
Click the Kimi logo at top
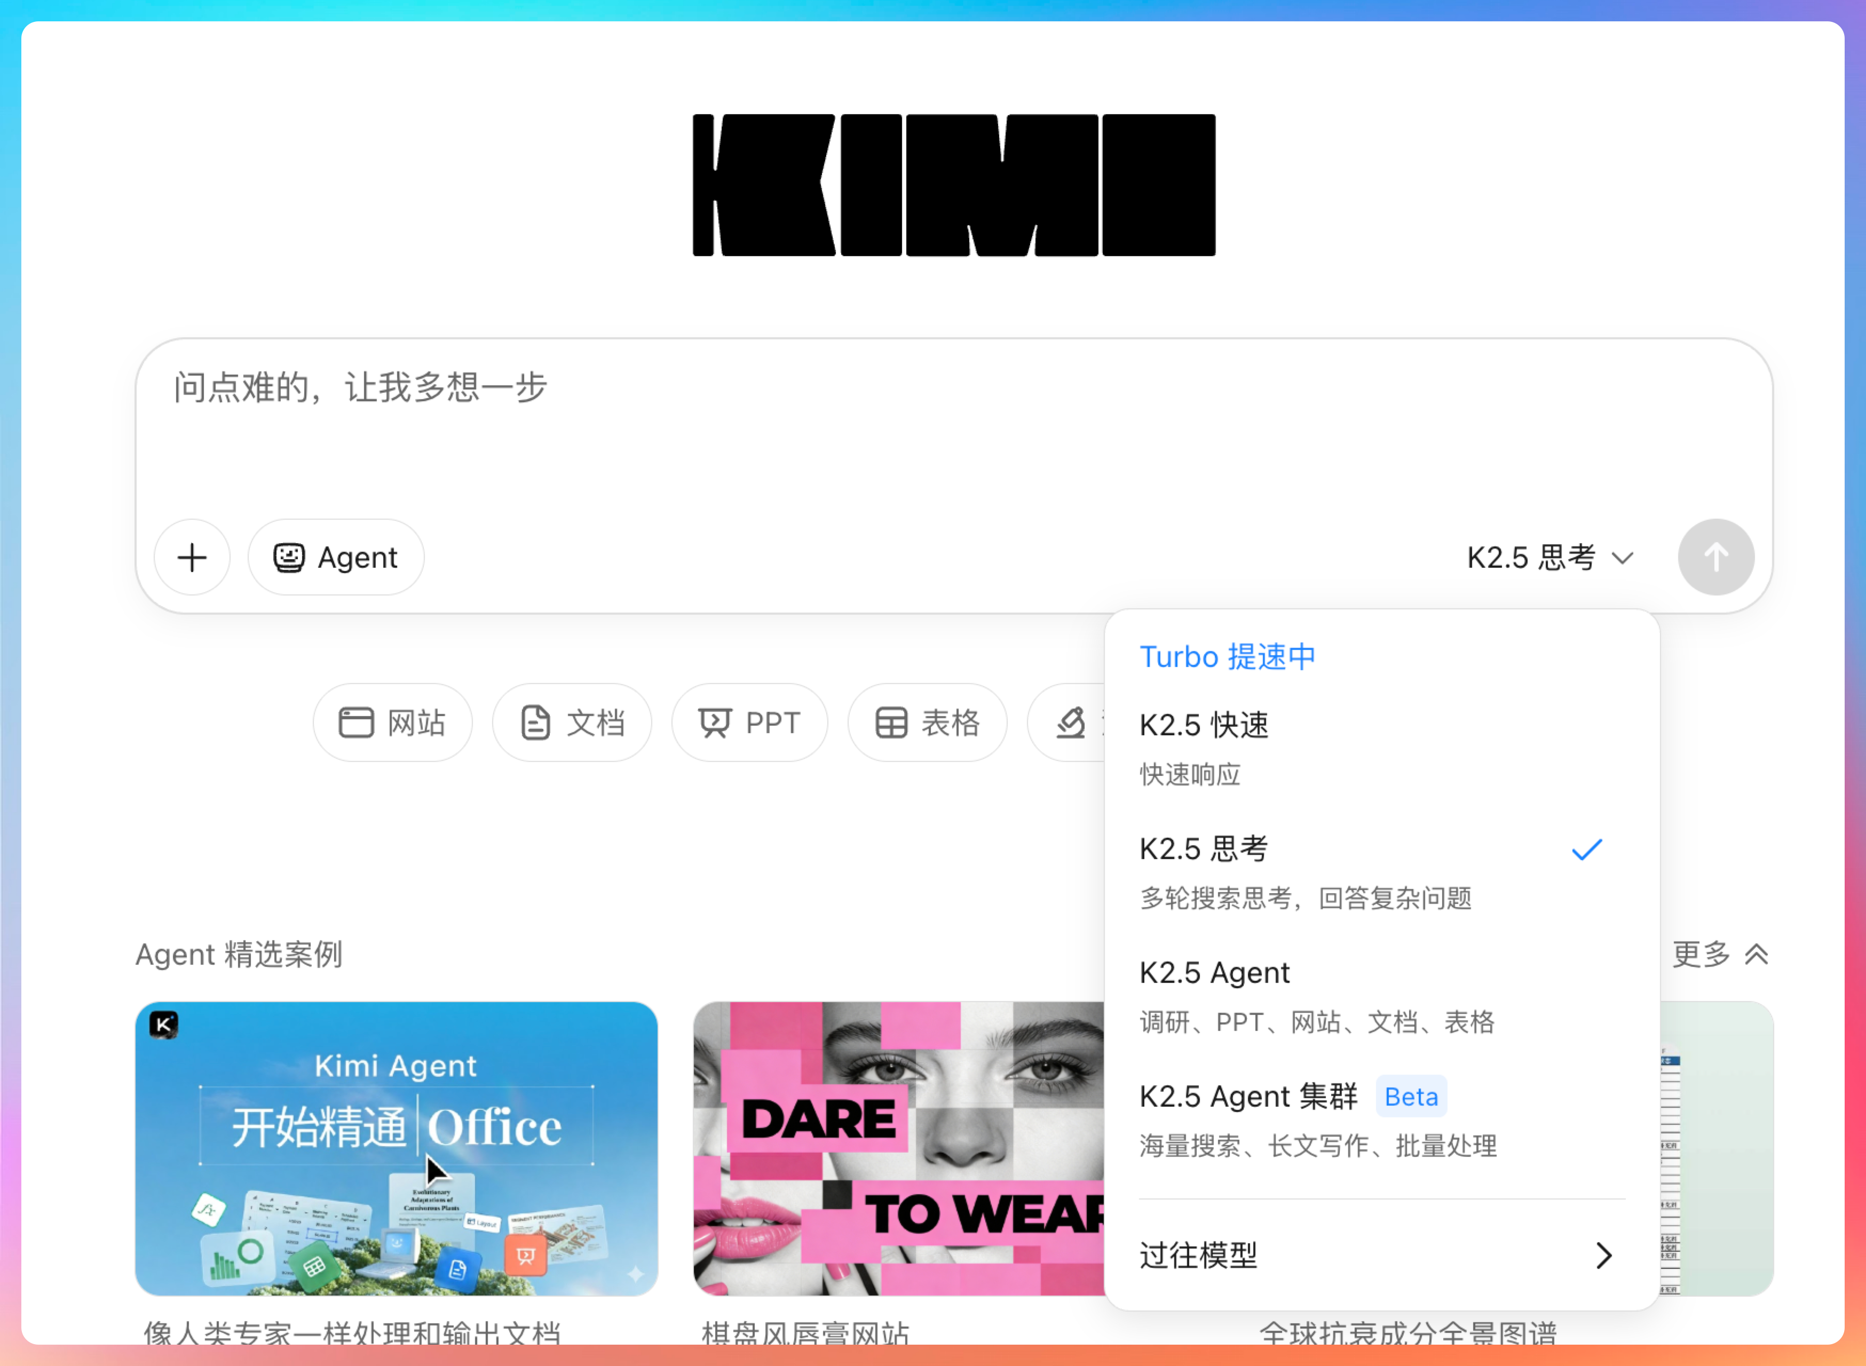pos(954,185)
